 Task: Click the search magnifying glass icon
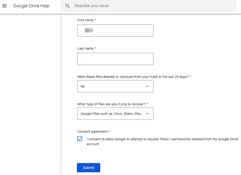67,6
